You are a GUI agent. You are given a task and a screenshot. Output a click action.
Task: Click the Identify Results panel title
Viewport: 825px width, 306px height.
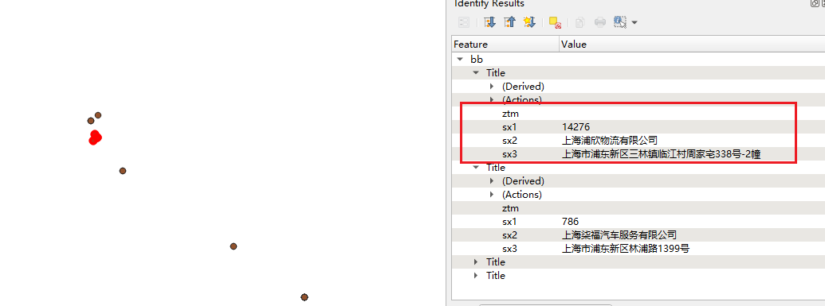pos(489,4)
